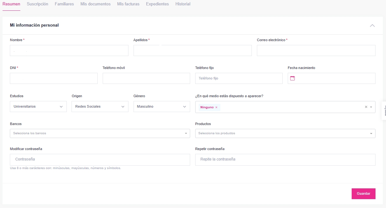Screen dimensions: 386x208
Task: Go to the Mis documentos tab
Action: click(95, 4)
